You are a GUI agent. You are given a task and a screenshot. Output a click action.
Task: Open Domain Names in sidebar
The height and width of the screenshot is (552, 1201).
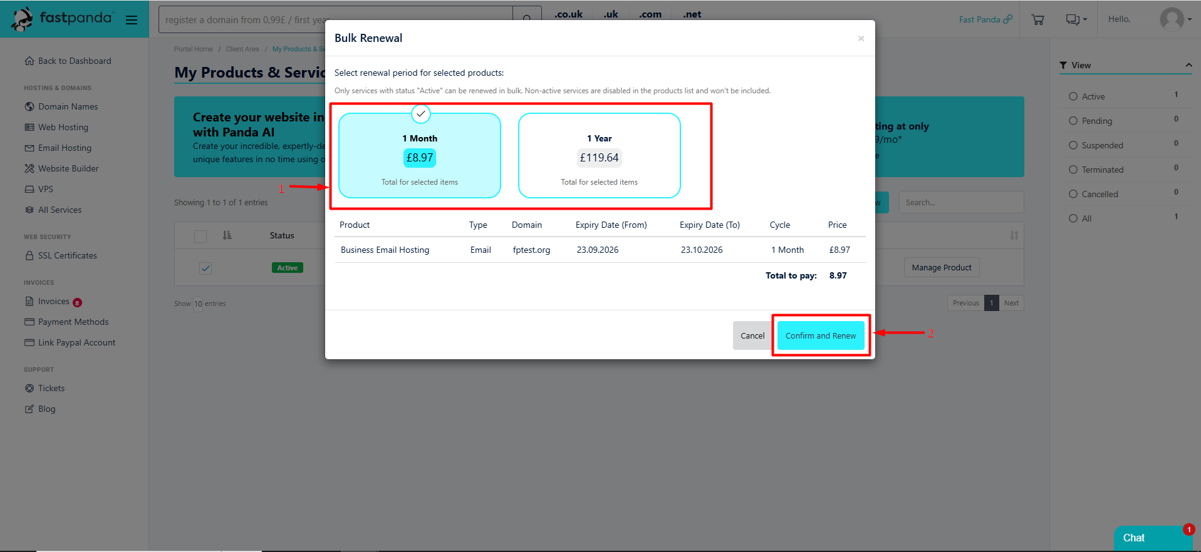coord(68,106)
